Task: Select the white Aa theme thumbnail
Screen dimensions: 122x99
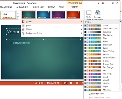Action: (x=9, y=15)
